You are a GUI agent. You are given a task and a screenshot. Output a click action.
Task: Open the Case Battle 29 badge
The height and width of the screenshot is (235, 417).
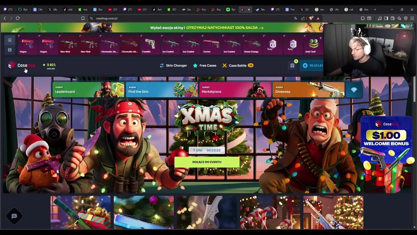pos(251,66)
